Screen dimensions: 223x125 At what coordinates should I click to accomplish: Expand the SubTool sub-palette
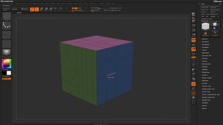pos(205,39)
